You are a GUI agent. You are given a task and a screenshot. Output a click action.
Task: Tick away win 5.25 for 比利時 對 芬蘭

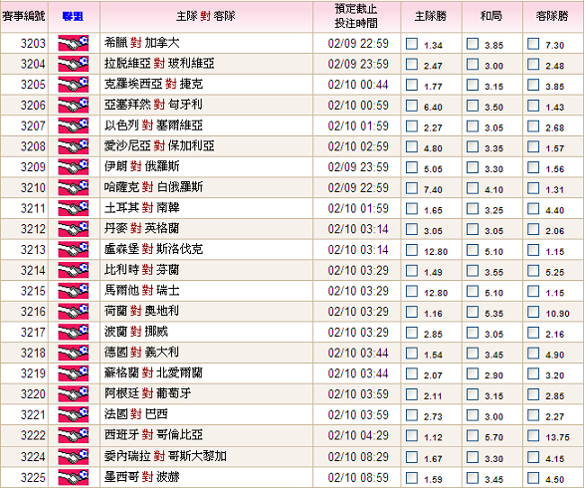pos(533,271)
